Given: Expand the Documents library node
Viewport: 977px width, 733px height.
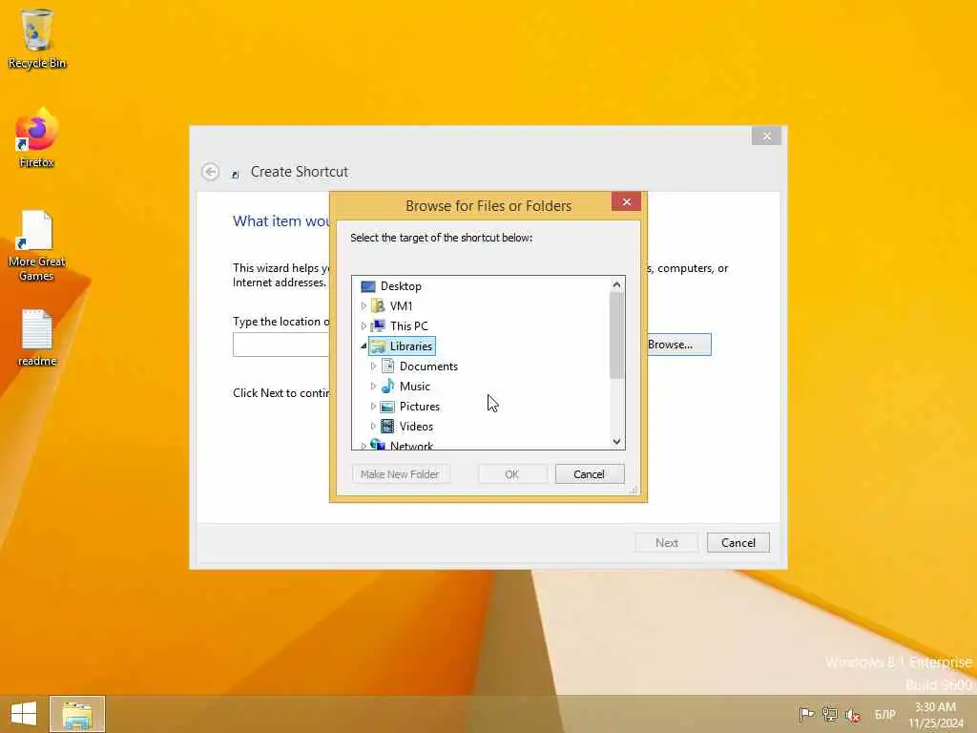Looking at the screenshot, I should coord(373,366).
